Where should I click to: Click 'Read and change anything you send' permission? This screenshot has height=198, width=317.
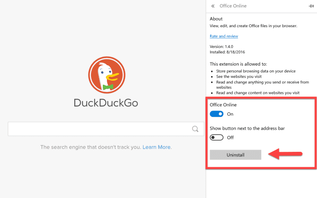(262, 85)
